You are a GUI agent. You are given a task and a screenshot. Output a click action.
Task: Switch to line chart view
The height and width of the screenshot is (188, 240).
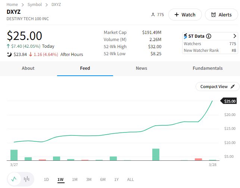point(14,179)
